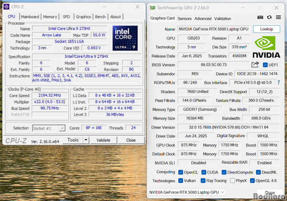Open the GPU selector dropdown in GPU-Z

pos(187,192)
